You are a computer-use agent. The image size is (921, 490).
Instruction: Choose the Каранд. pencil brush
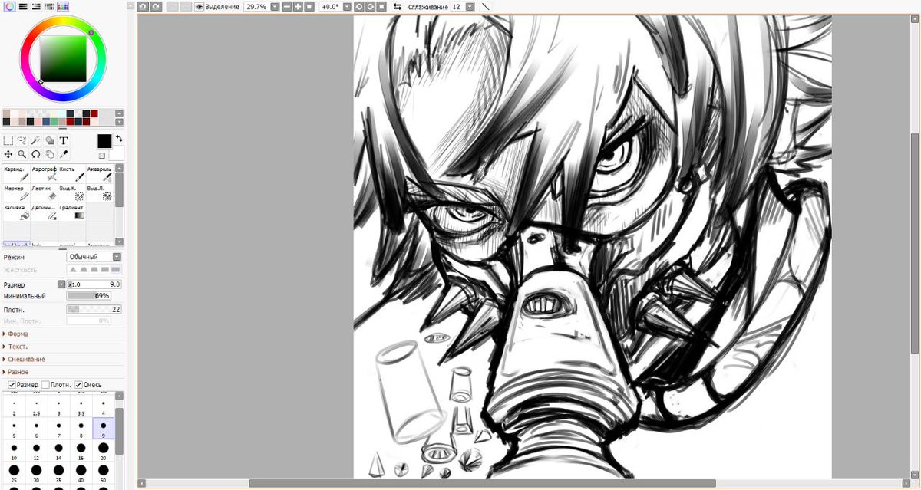coord(15,173)
